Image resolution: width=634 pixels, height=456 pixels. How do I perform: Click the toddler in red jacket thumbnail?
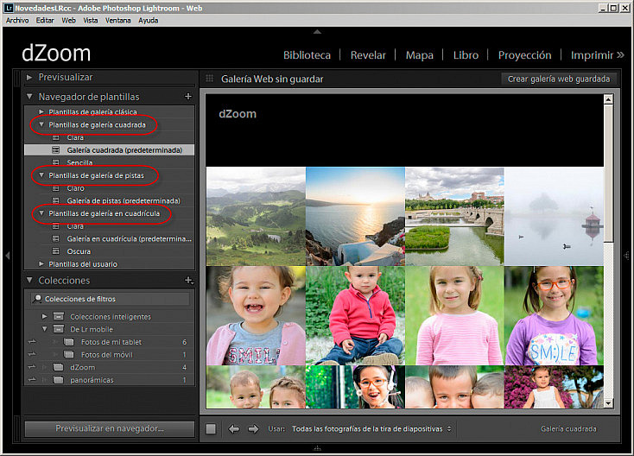tap(355, 316)
